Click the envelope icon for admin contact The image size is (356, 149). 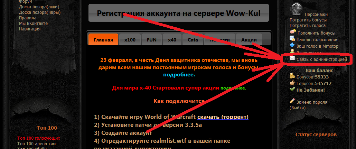click(x=292, y=59)
